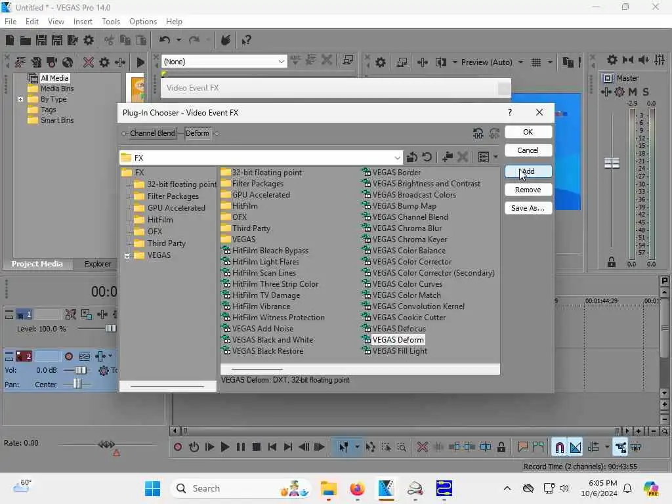The height and width of the screenshot is (504, 672).
Task: Click the Refresh icon in Plug-In Chooser
Action: [427, 157]
